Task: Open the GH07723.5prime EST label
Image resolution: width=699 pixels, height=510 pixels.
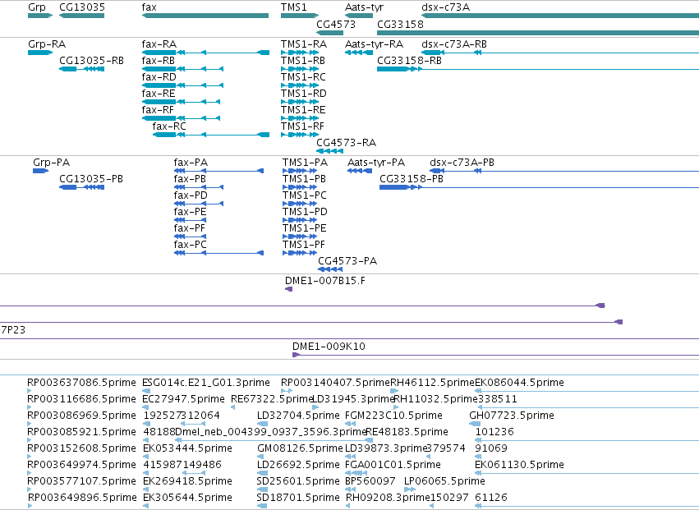Action: tap(512, 416)
